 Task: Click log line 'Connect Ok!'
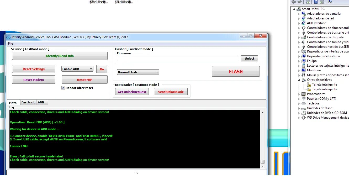[19, 146]
